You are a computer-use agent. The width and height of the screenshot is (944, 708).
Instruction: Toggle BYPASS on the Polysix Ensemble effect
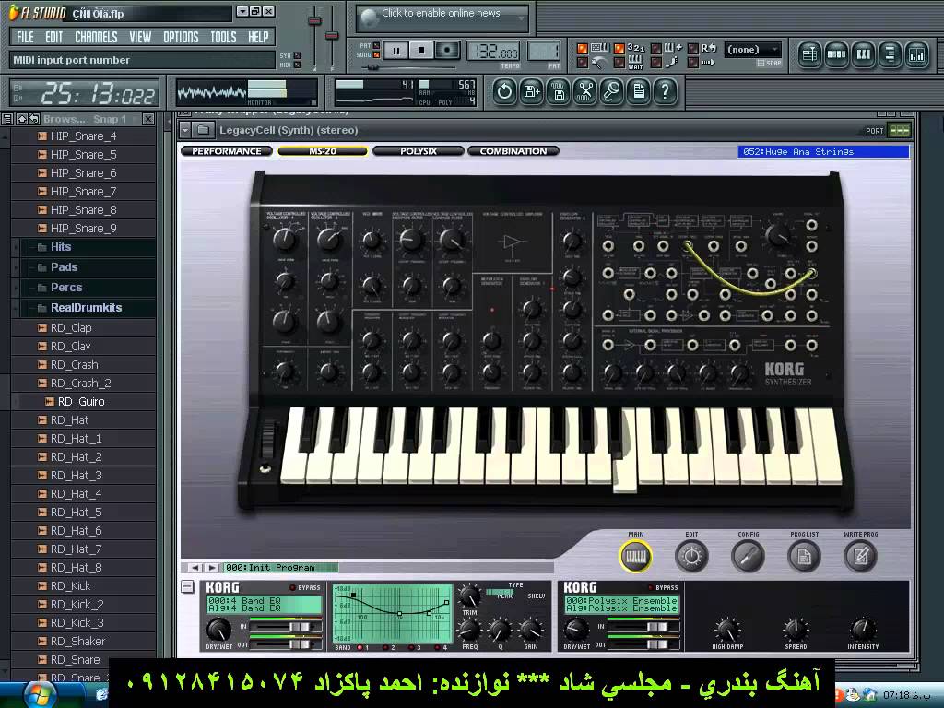(650, 587)
